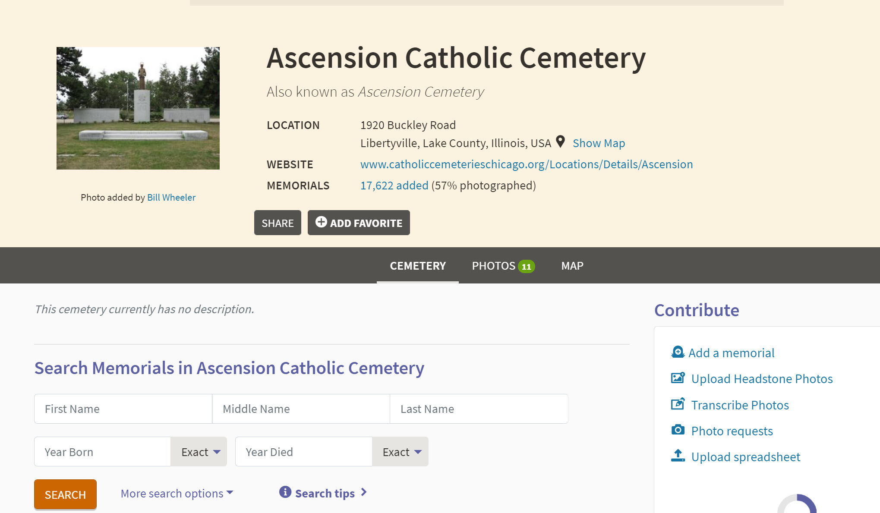
Task: Focus the Year Died field
Action: point(304,452)
